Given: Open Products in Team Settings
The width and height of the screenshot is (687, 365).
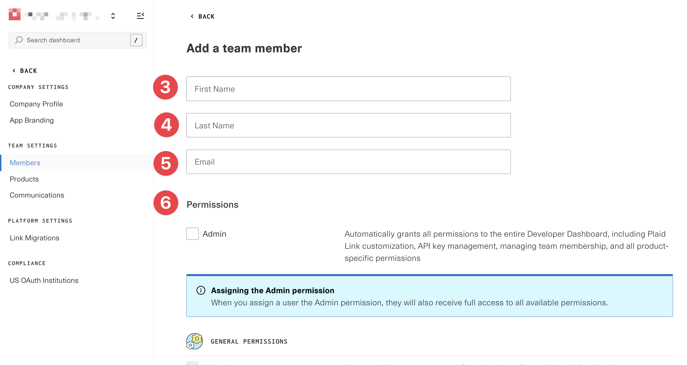Looking at the screenshot, I should (x=24, y=179).
